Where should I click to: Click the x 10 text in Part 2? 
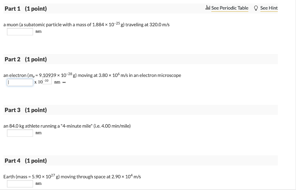[x=38, y=82]
